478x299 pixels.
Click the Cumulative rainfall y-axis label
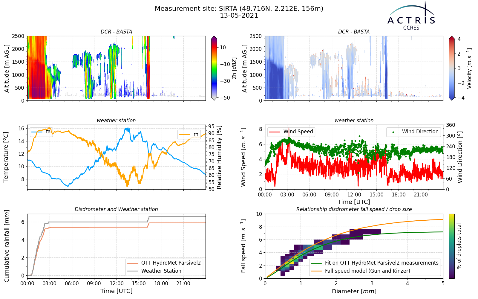pos(7,246)
